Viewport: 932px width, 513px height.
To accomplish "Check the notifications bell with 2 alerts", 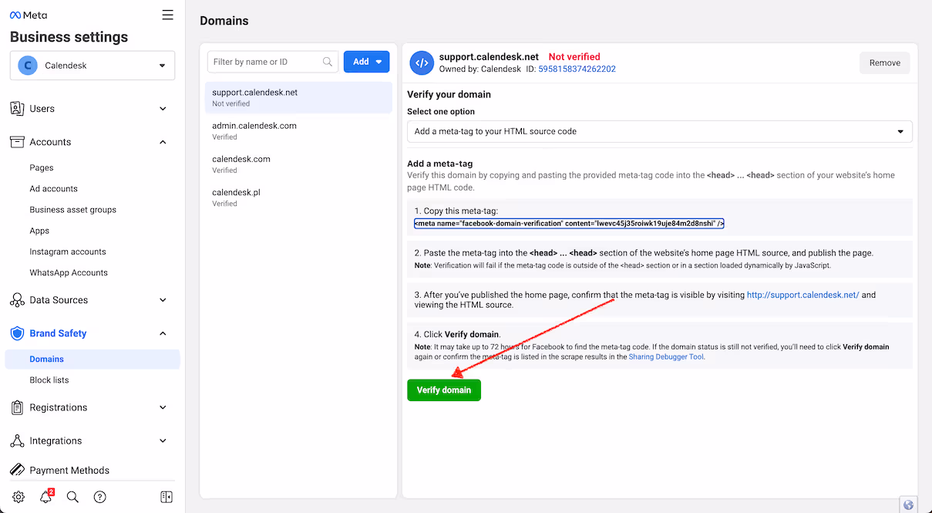I will 45,497.
